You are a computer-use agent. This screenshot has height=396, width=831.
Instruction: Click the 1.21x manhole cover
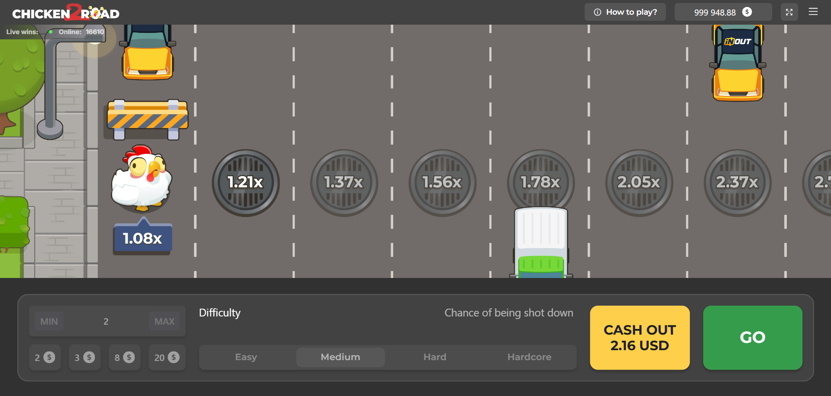click(x=246, y=183)
